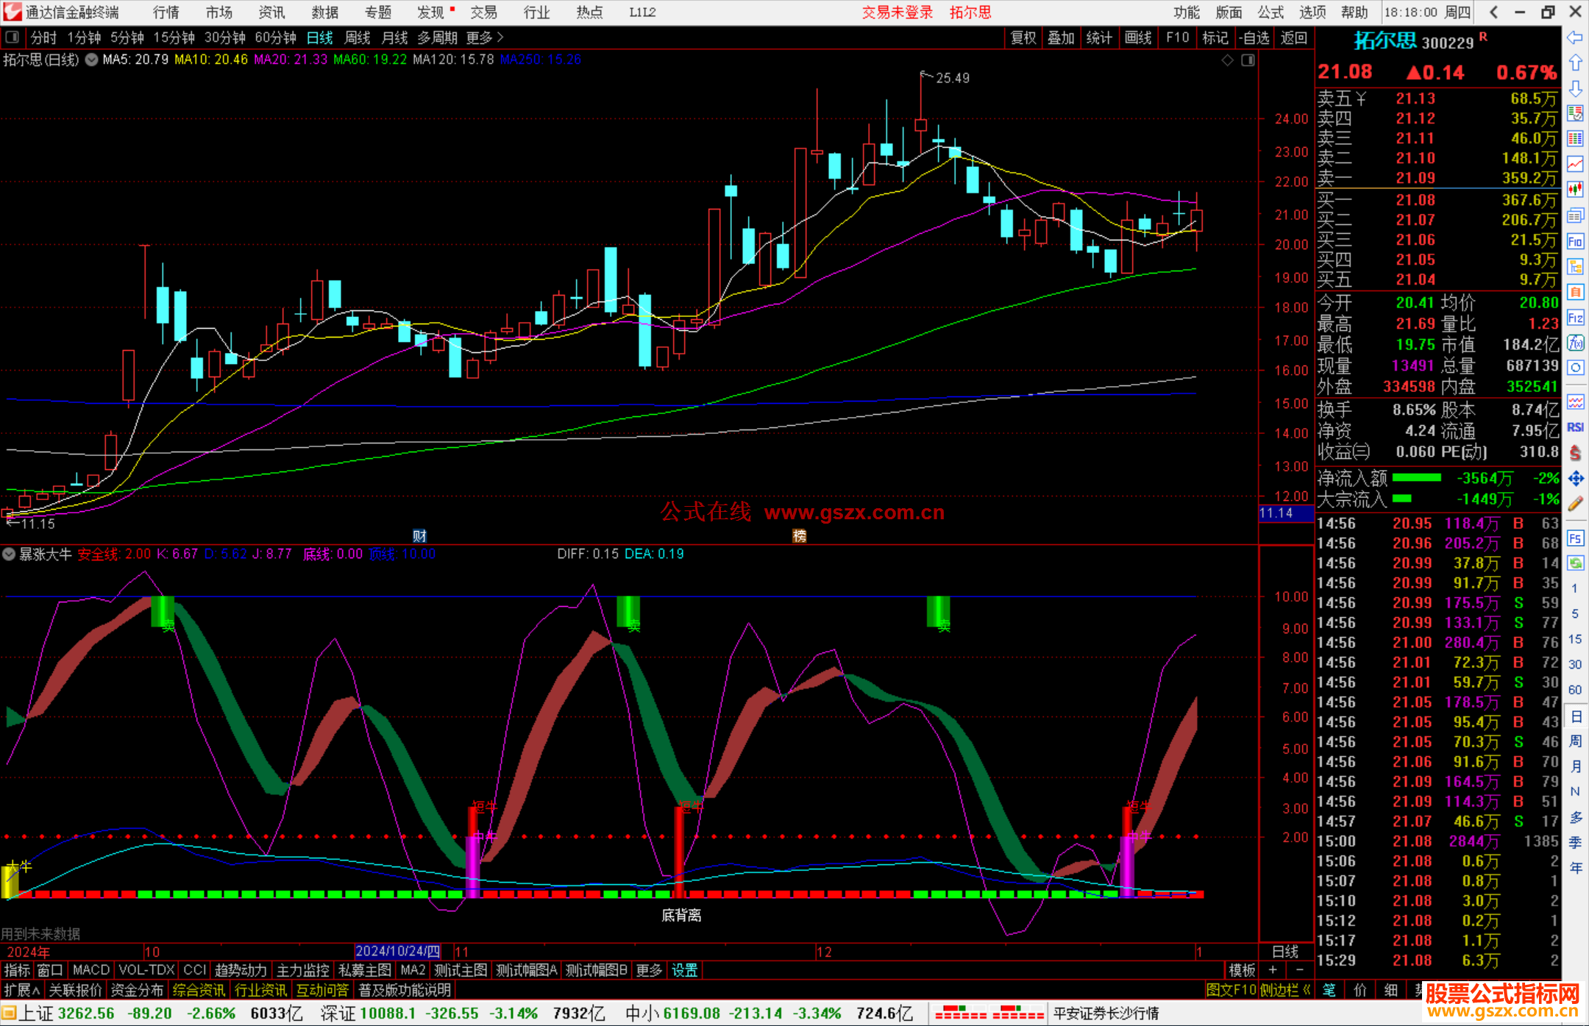Click the left arrow back icon in sidebar
The image size is (1589, 1026).
pyautogui.click(x=1575, y=38)
